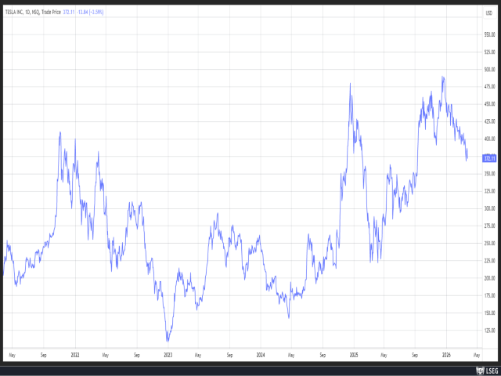The height and width of the screenshot is (376, 501).
Task: Click the 2022 label on time axis
Action: [x=75, y=355]
